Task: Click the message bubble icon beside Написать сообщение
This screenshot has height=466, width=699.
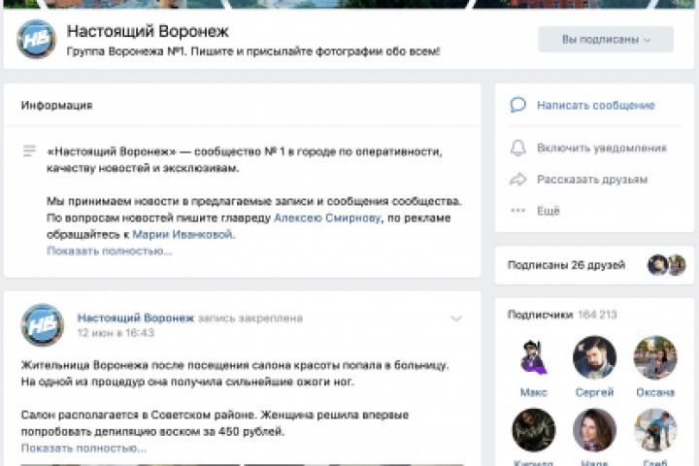Action: pyautogui.click(x=518, y=105)
